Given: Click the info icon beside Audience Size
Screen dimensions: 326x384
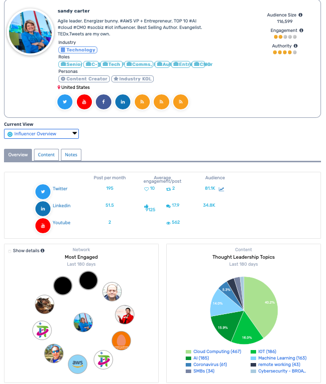Looking at the screenshot, I should pyautogui.click(x=301, y=15).
